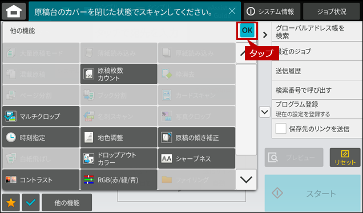Select greyed 名刺スキャン option
The width and height of the screenshot is (363, 213).
pos(119,116)
